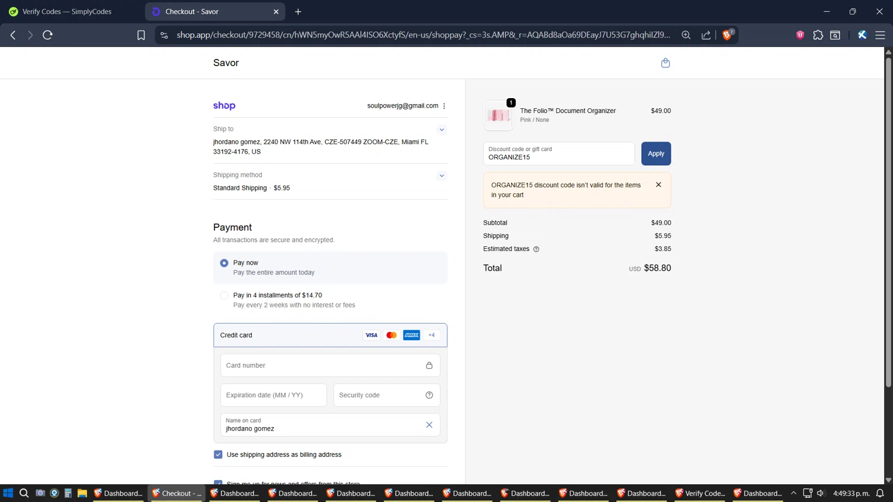Focus the Expiration date field
The image size is (893, 502).
click(x=273, y=395)
